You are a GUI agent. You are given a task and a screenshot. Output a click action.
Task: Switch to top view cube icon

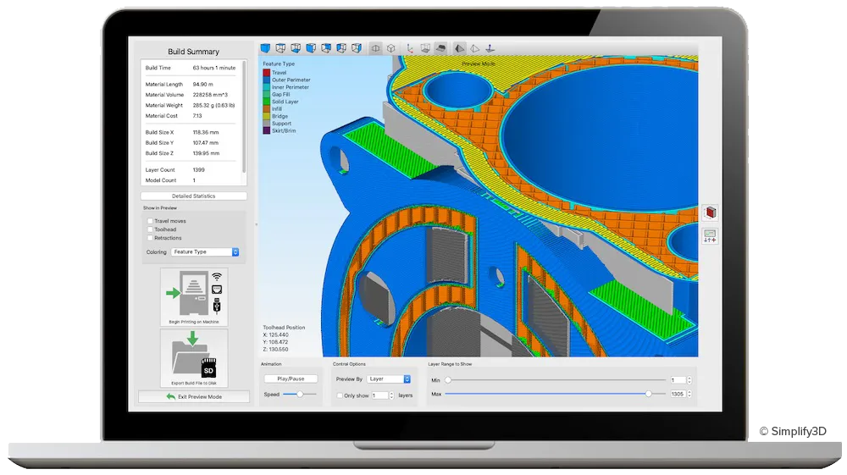pyautogui.click(x=280, y=48)
